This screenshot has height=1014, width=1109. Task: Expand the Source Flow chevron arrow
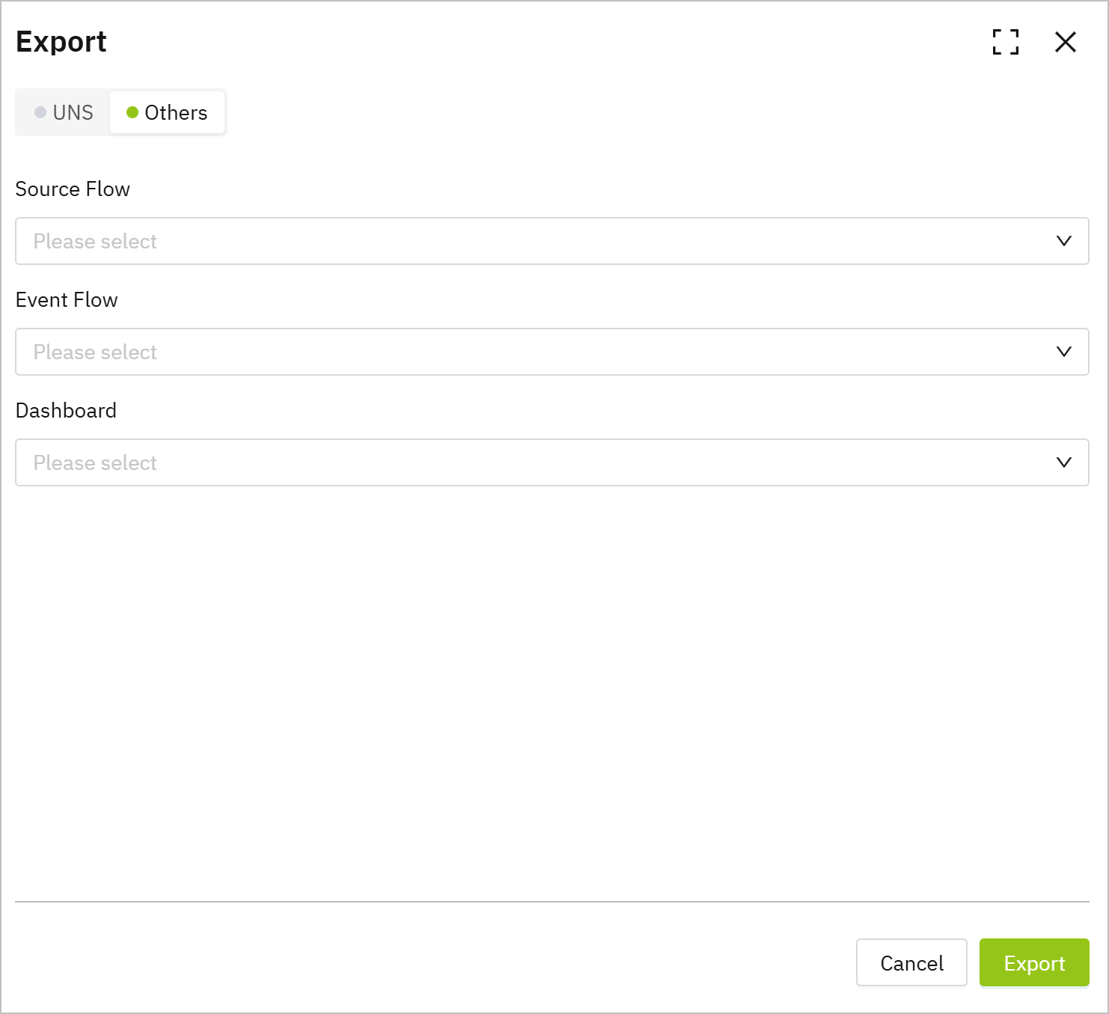pos(1063,241)
